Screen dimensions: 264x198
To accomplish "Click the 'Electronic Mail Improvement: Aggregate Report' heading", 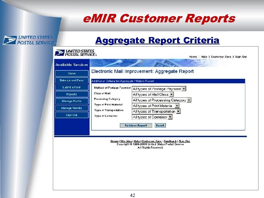I will click(x=142, y=71).
